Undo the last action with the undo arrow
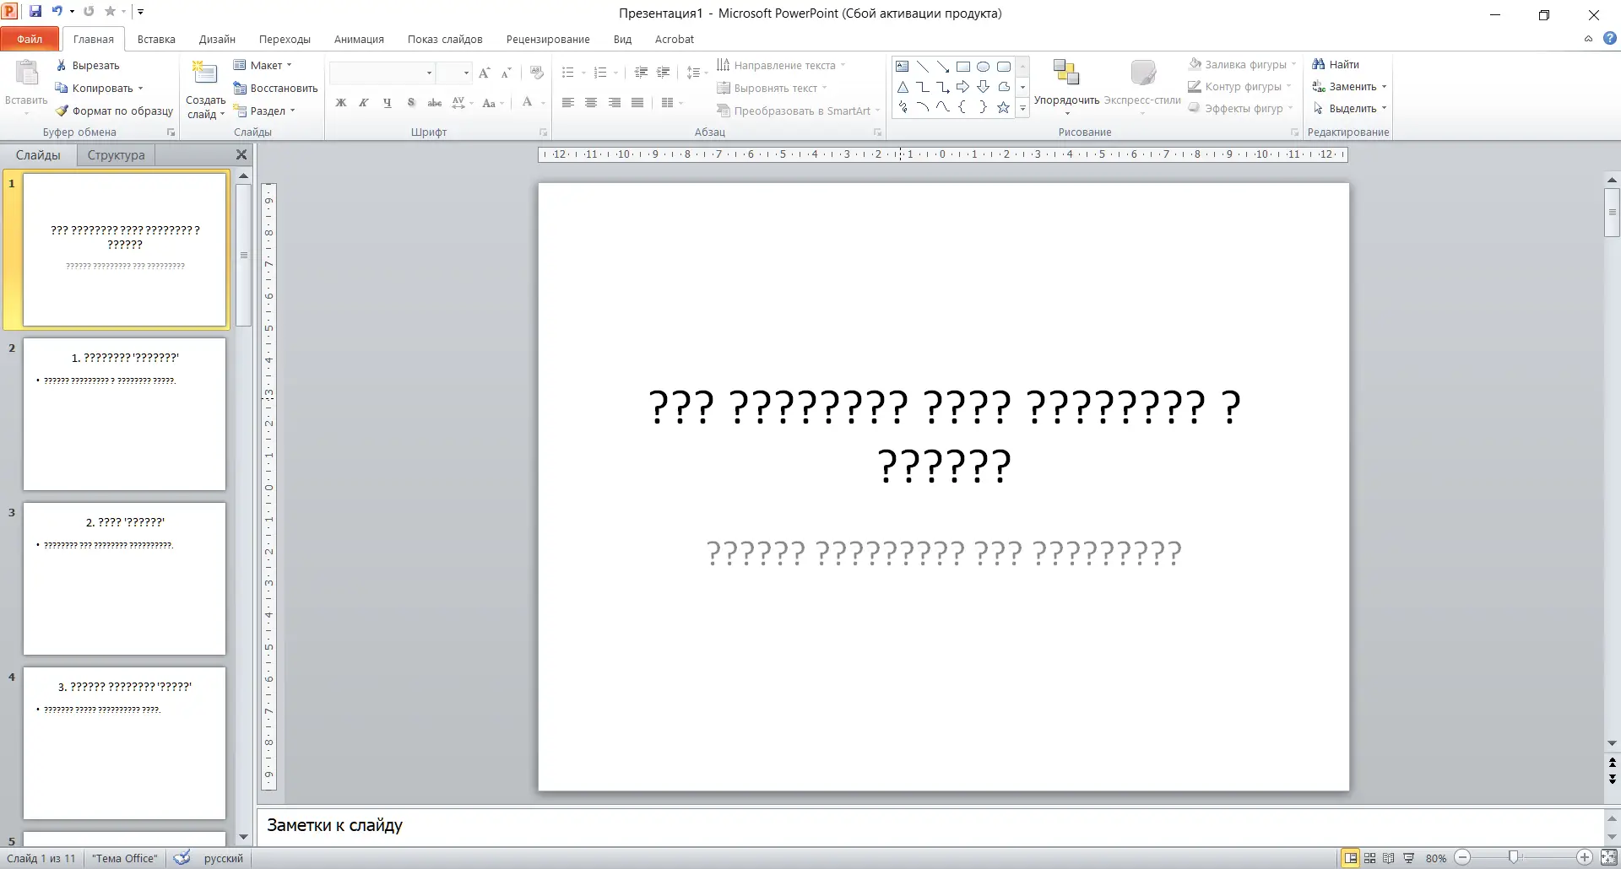 tap(57, 12)
